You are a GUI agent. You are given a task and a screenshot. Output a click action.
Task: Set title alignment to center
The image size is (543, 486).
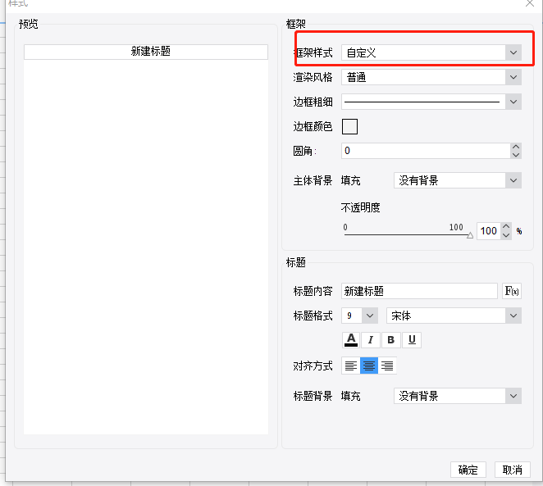click(x=369, y=366)
